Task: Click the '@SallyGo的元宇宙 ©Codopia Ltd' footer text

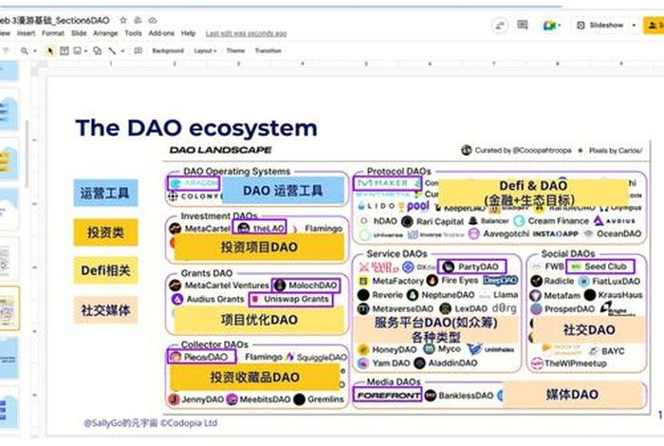Action: click(x=150, y=422)
